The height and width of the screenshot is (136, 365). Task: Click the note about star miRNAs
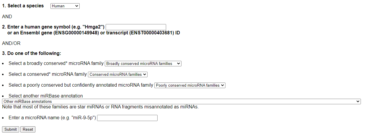coord(100,107)
